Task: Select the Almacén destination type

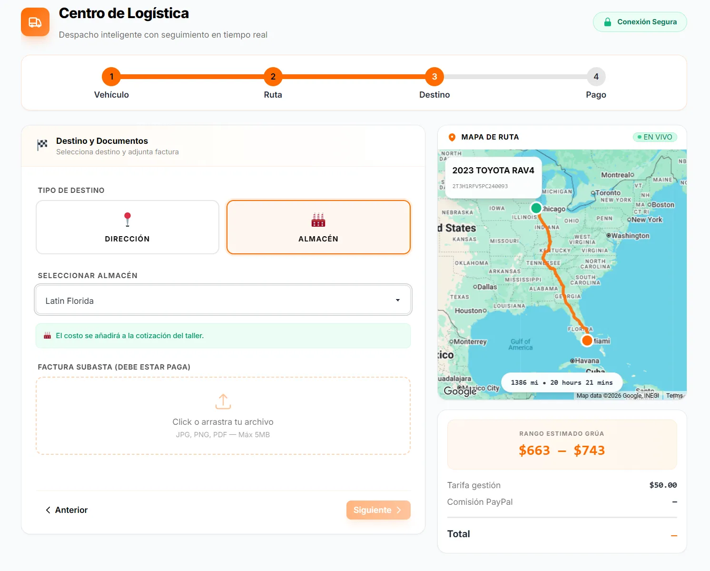Action: click(318, 227)
